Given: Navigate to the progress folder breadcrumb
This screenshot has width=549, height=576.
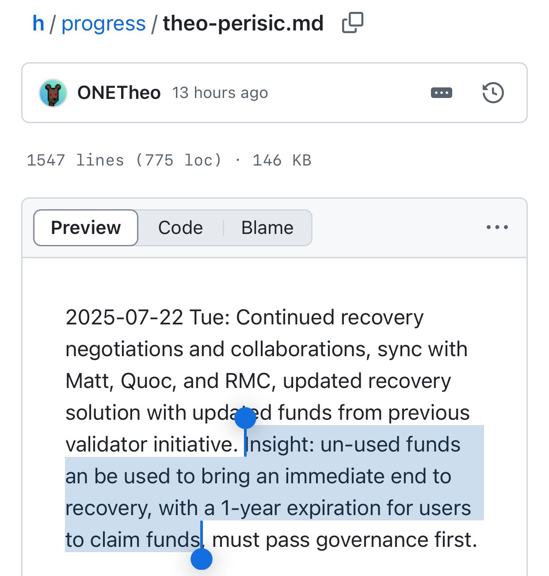Looking at the screenshot, I should click(103, 23).
